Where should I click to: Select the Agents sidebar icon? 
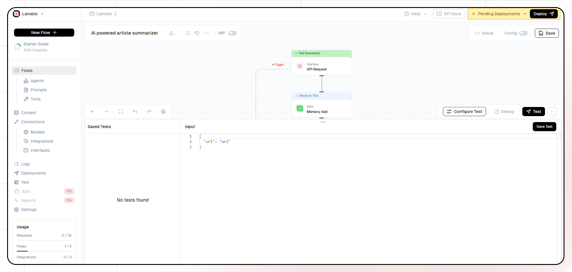[x=26, y=81]
